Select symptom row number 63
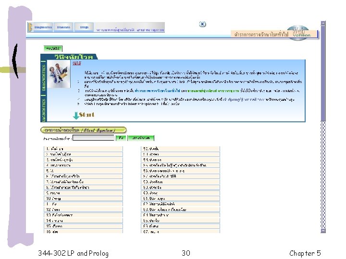346x259 pixels. [181, 210]
